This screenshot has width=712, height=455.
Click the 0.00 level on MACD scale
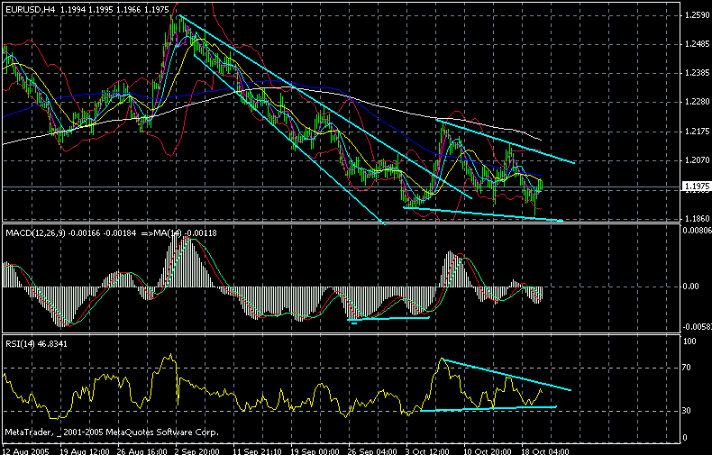[690, 287]
